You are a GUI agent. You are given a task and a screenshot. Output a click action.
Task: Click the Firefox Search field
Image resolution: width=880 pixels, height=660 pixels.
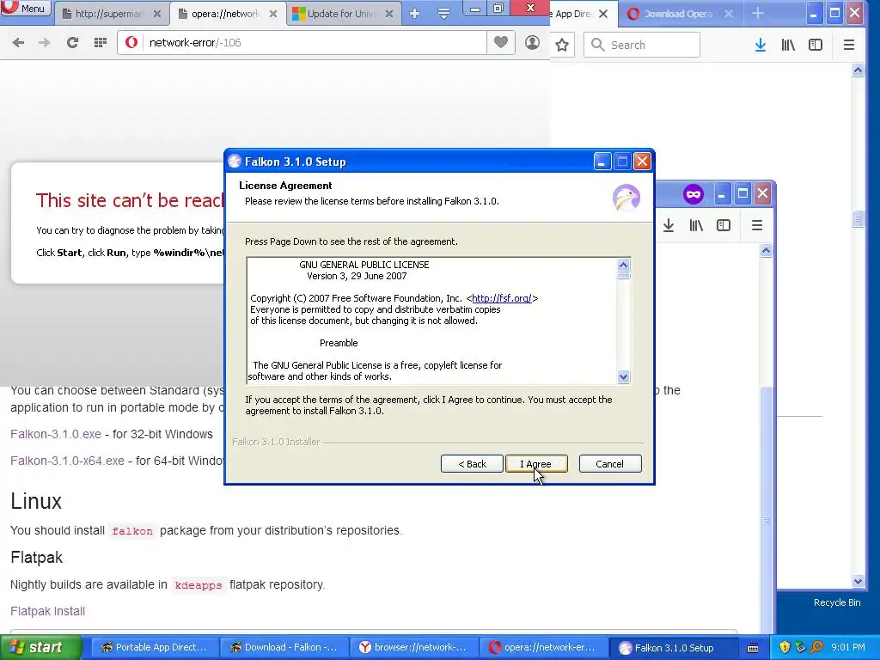click(642, 45)
